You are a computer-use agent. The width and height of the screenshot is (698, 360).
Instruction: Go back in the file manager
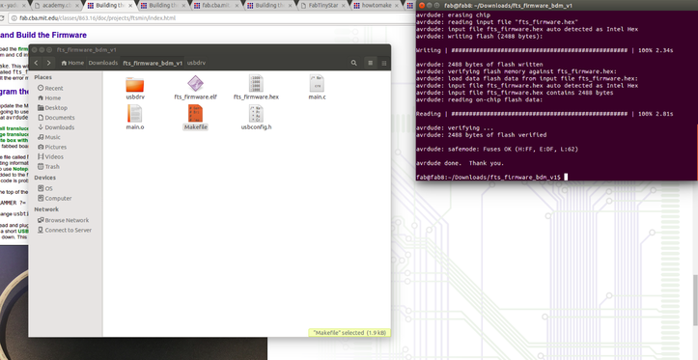coord(37,63)
